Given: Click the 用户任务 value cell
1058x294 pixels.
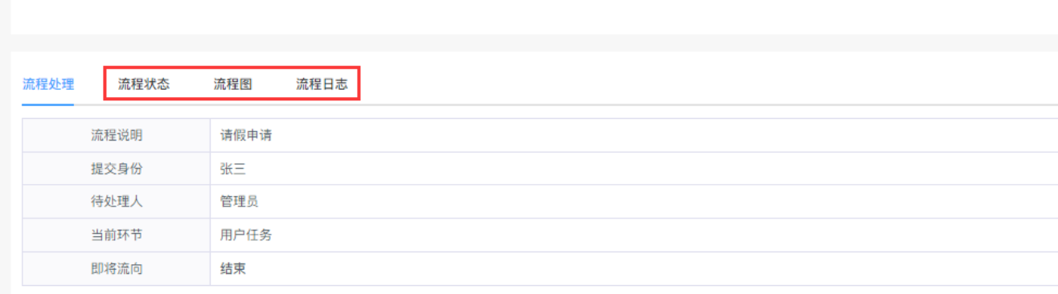Looking at the screenshot, I should pyautogui.click(x=634, y=235).
